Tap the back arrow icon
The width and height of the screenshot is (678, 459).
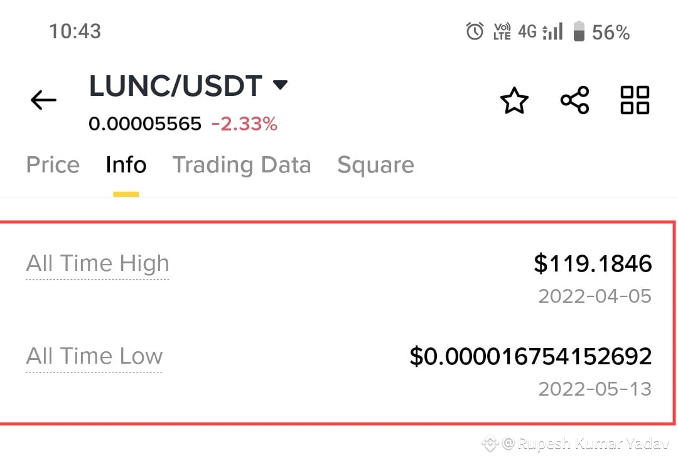click(x=43, y=100)
